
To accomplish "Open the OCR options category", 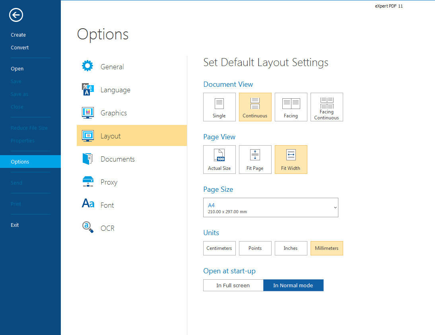I will 132,228.
